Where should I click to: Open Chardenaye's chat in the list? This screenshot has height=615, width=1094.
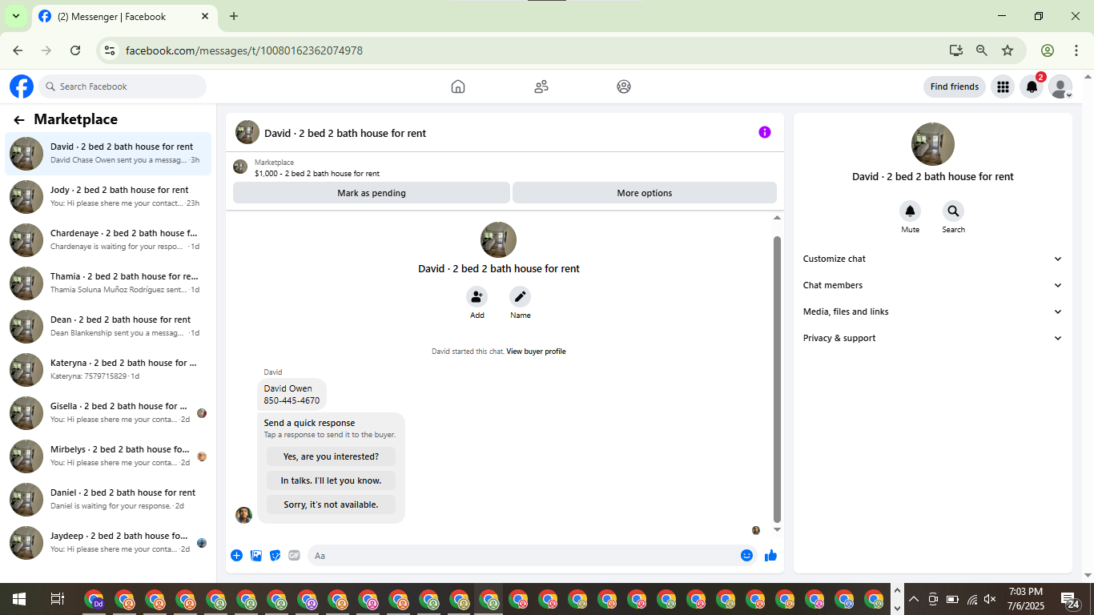click(x=108, y=240)
